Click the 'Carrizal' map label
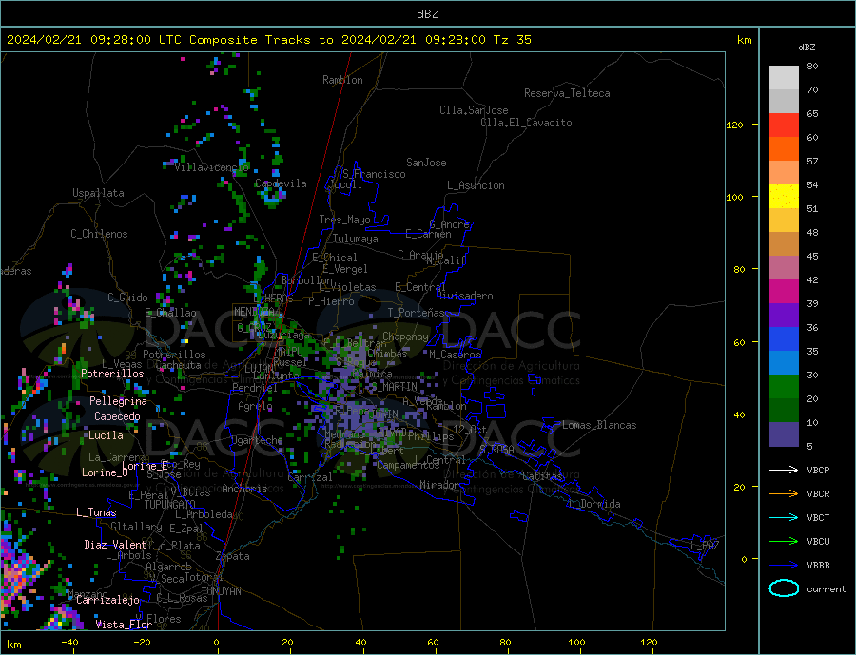This screenshot has width=856, height=655. 309,477
